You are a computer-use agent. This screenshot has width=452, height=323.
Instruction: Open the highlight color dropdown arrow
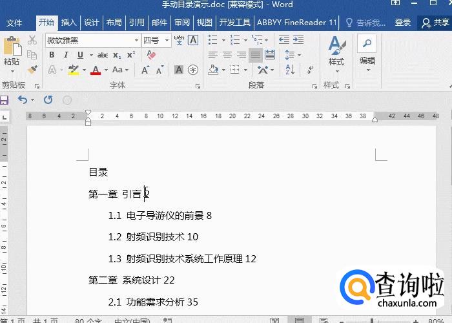tap(84, 70)
